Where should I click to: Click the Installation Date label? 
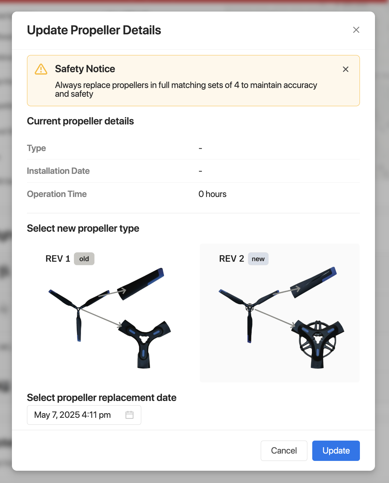(x=58, y=171)
